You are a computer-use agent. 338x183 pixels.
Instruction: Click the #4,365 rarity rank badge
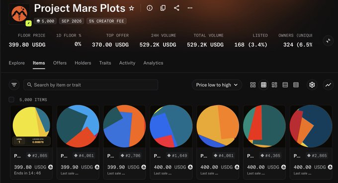click(270, 155)
